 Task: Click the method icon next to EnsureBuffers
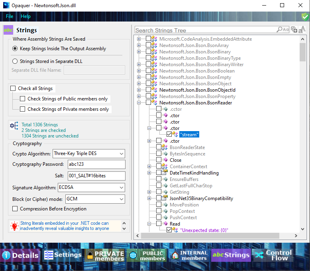pos(165,179)
